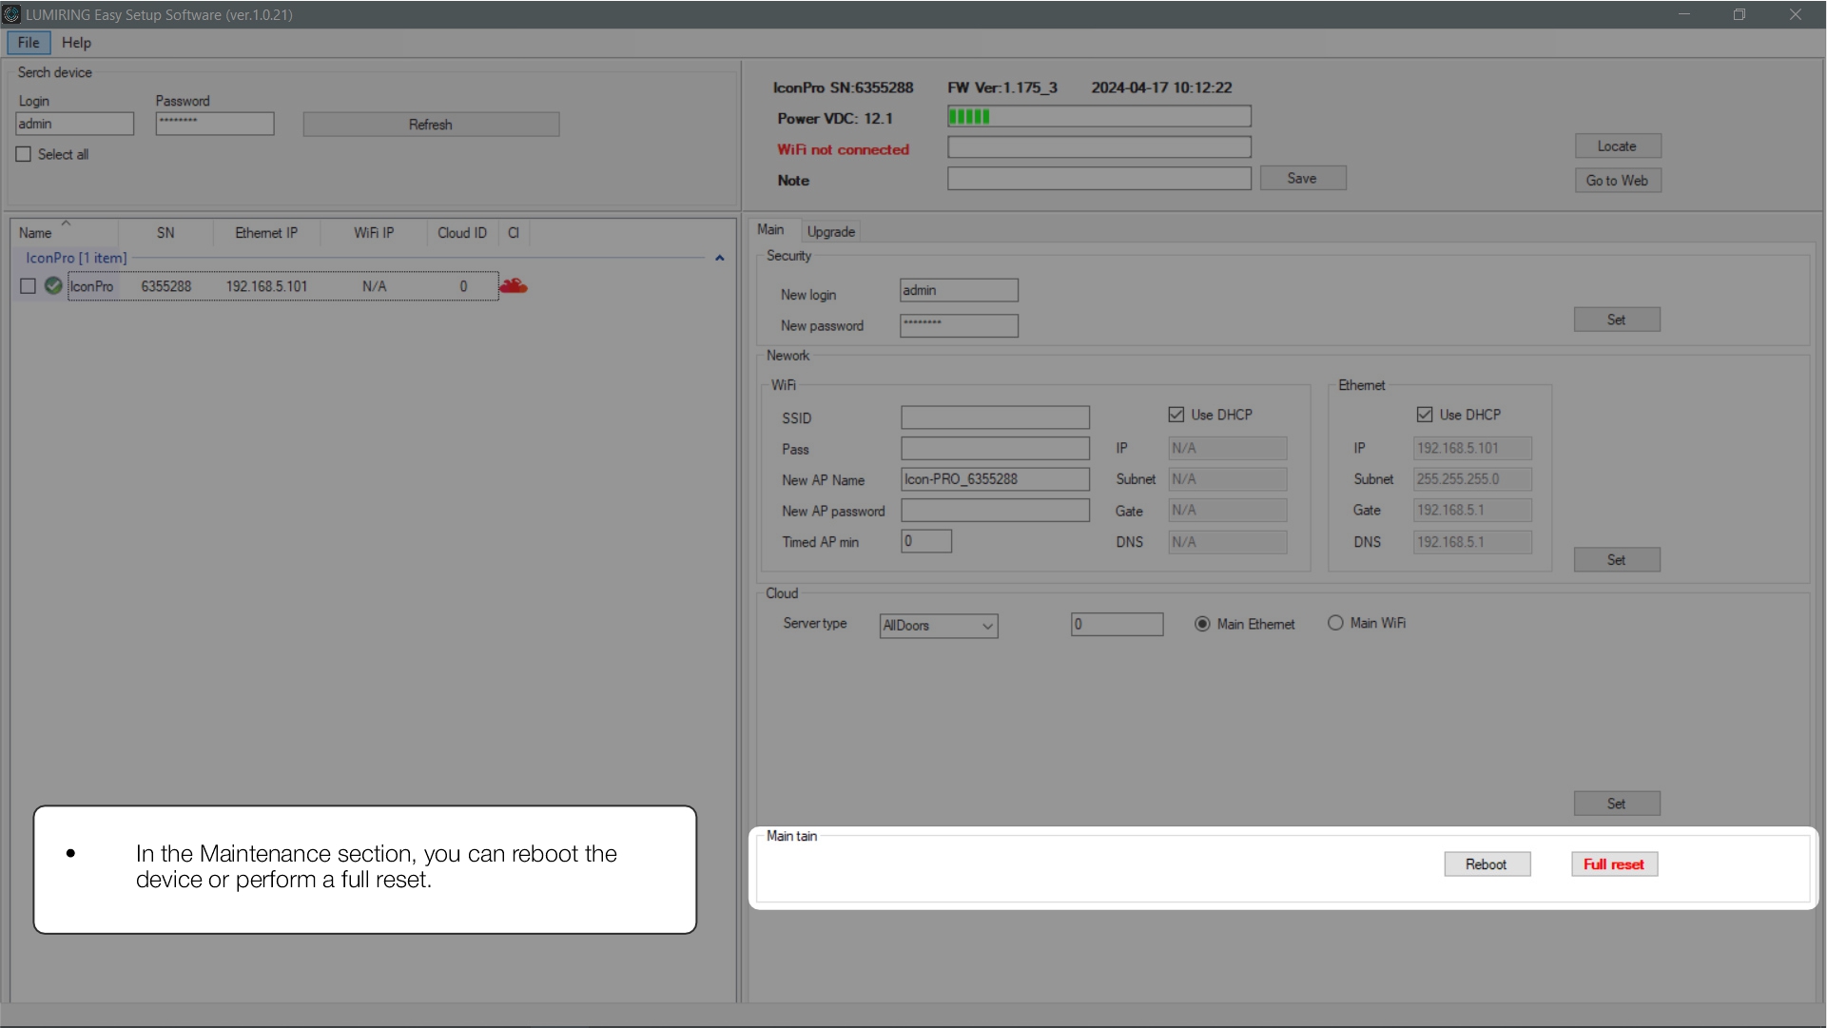Check the IconPro device row checkbox
Viewport: 1827px width, 1028px height.
point(28,286)
